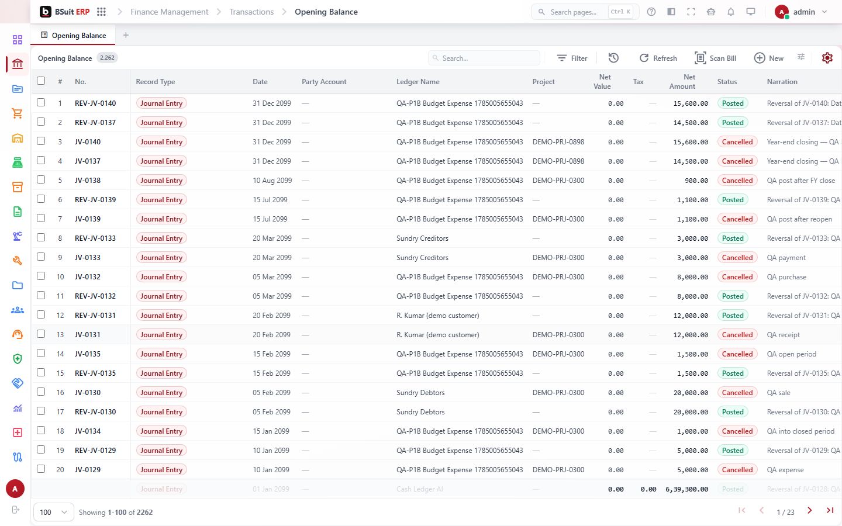
Task: Open column adjustment sliders icon
Action: tap(801, 57)
